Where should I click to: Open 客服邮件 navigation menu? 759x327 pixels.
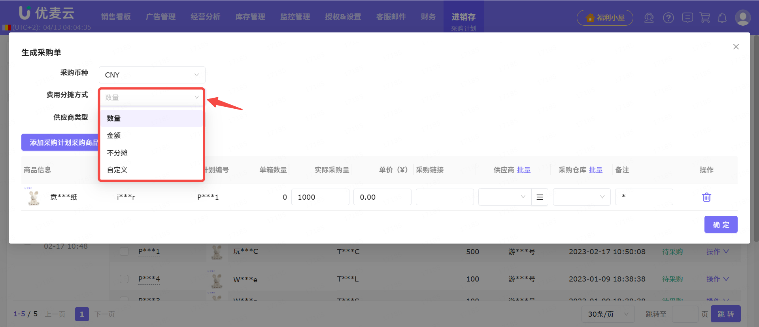point(391,17)
